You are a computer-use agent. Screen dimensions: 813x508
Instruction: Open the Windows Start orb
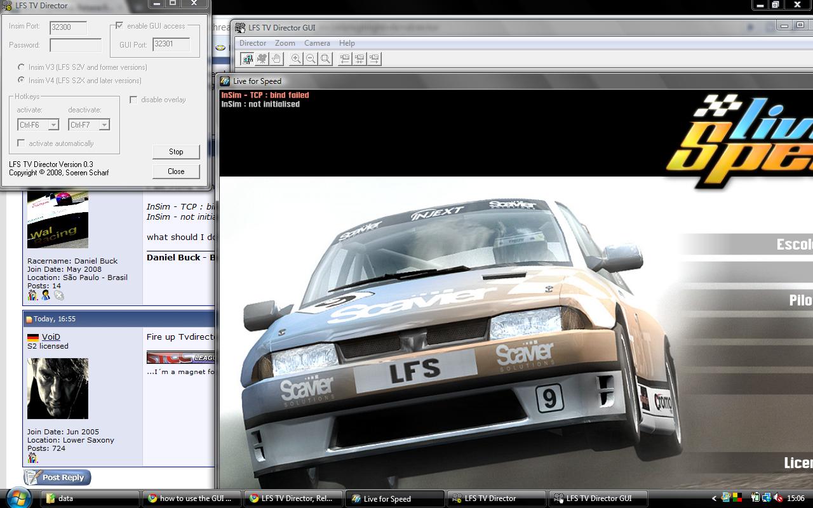18,497
